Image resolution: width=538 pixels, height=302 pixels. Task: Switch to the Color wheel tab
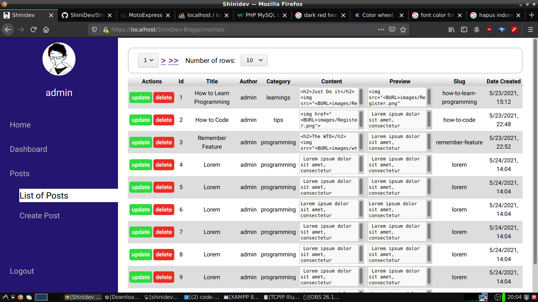(379, 15)
